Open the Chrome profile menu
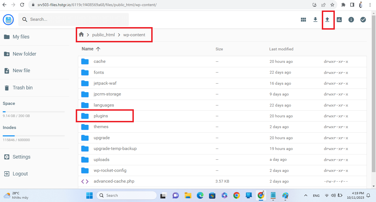Image resolution: width=376 pixels, height=202 pixels. click(360, 5)
